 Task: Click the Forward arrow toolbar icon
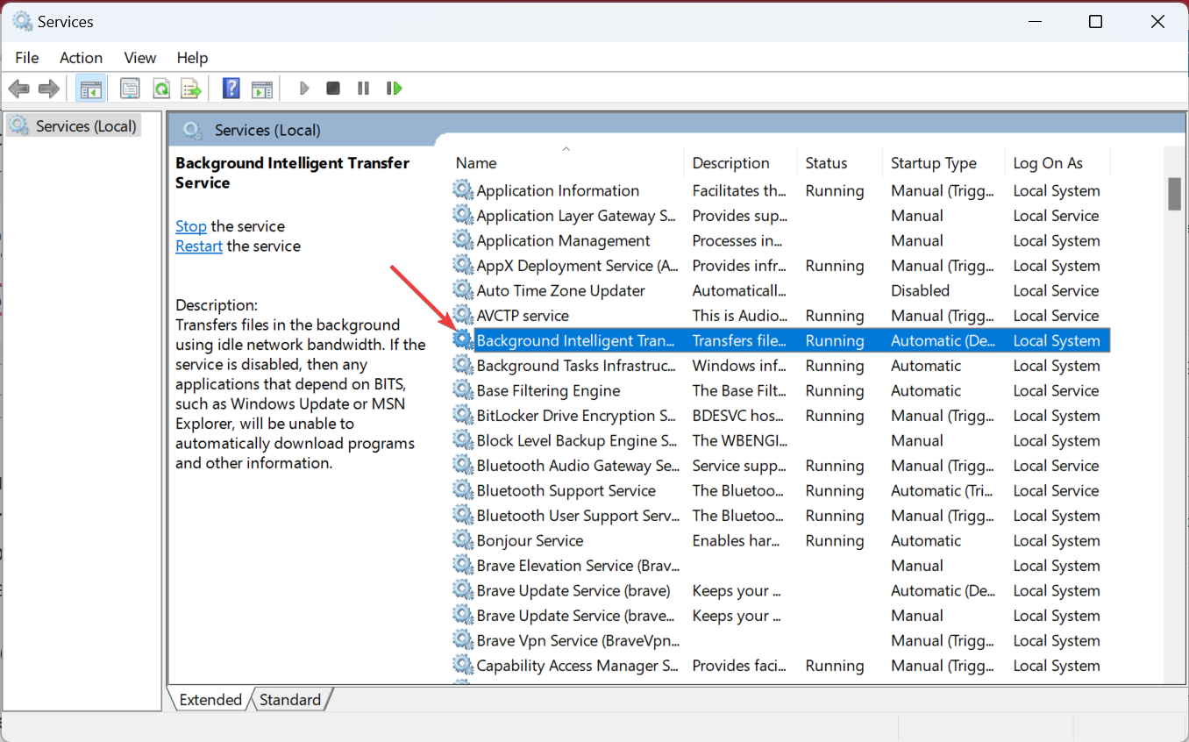49,89
